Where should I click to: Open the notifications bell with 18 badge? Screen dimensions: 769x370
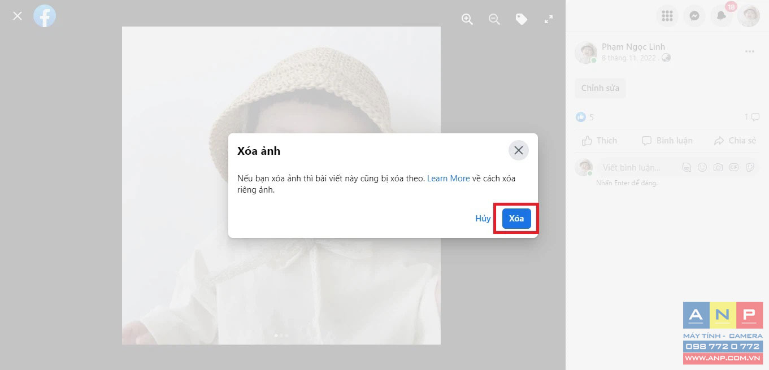(x=722, y=16)
